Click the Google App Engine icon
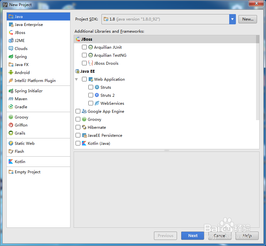 (x=84, y=111)
